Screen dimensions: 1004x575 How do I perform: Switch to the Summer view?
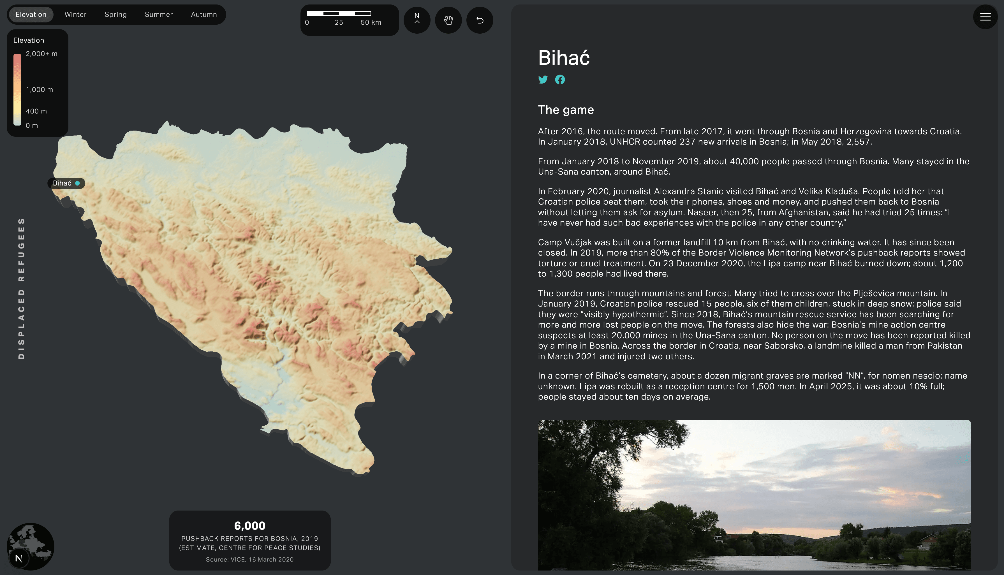pos(158,15)
